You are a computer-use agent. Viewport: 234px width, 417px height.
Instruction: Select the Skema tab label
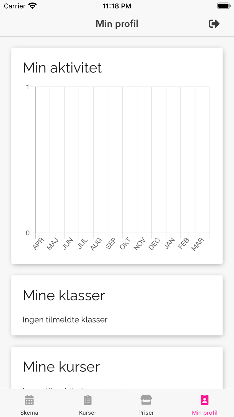[x=29, y=413]
